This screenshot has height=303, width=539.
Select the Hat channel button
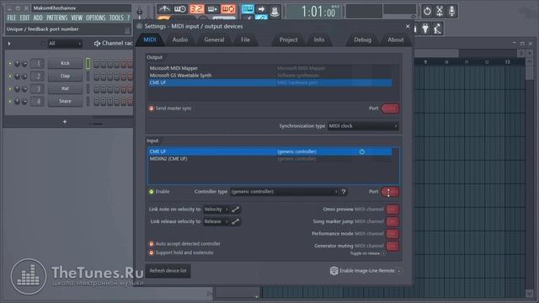(65, 88)
